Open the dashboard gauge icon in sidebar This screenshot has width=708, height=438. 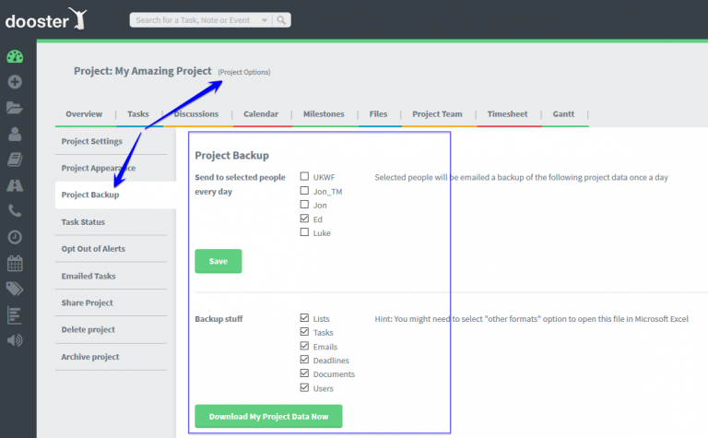click(x=15, y=56)
